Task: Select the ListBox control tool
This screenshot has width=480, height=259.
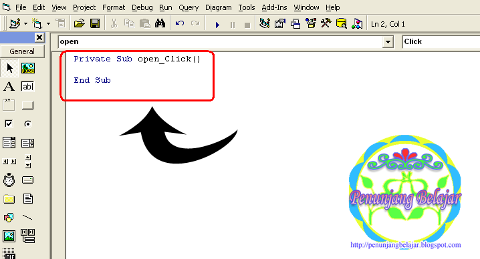Action: 27,143
